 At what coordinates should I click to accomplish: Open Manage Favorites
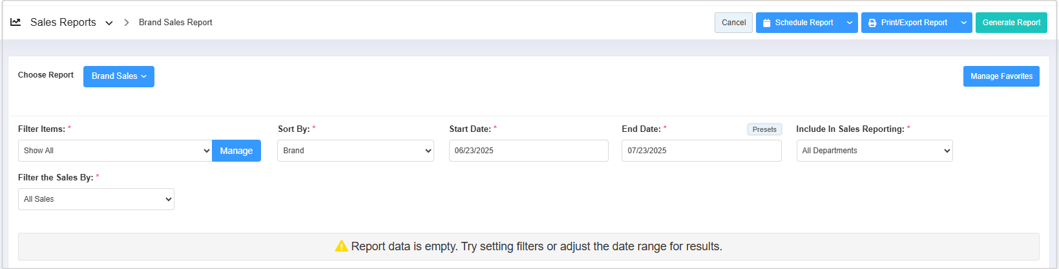[x=1001, y=76]
